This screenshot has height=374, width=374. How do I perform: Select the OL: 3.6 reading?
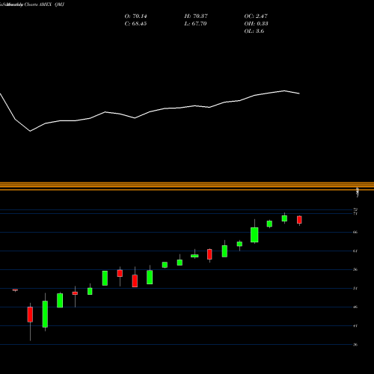[x=254, y=31]
